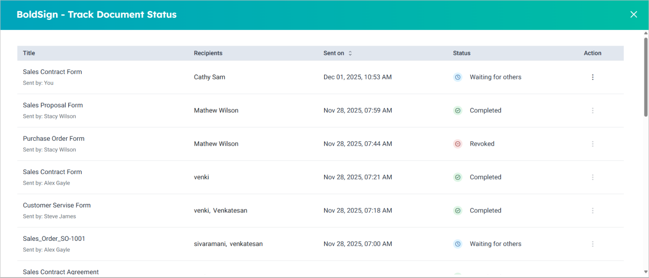The height and width of the screenshot is (278, 649).
Task: Click recipients venki, Venkatesan
Action: 221,210
